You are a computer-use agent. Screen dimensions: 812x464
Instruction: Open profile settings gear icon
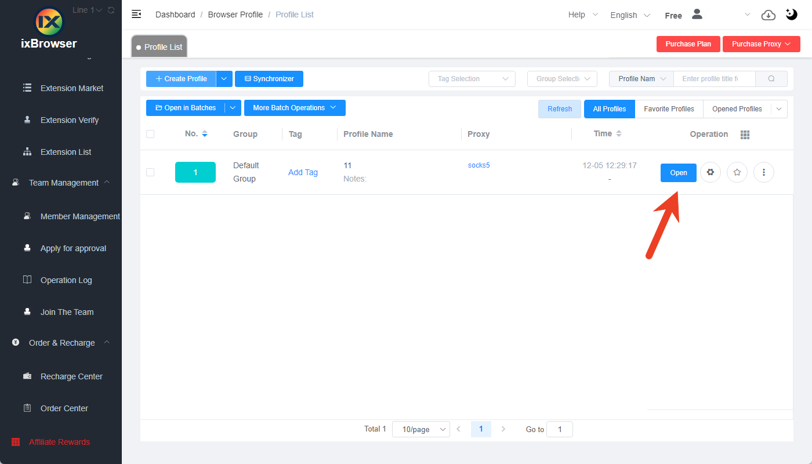click(x=710, y=172)
